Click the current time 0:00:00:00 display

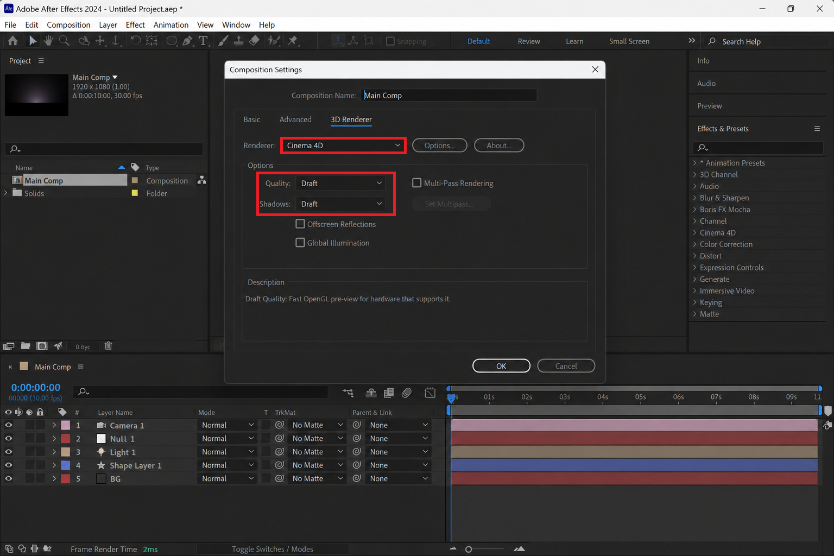(36, 388)
